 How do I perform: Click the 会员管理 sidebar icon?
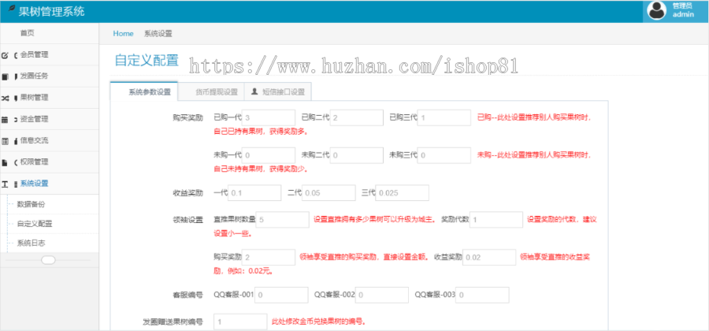[5, 56]
